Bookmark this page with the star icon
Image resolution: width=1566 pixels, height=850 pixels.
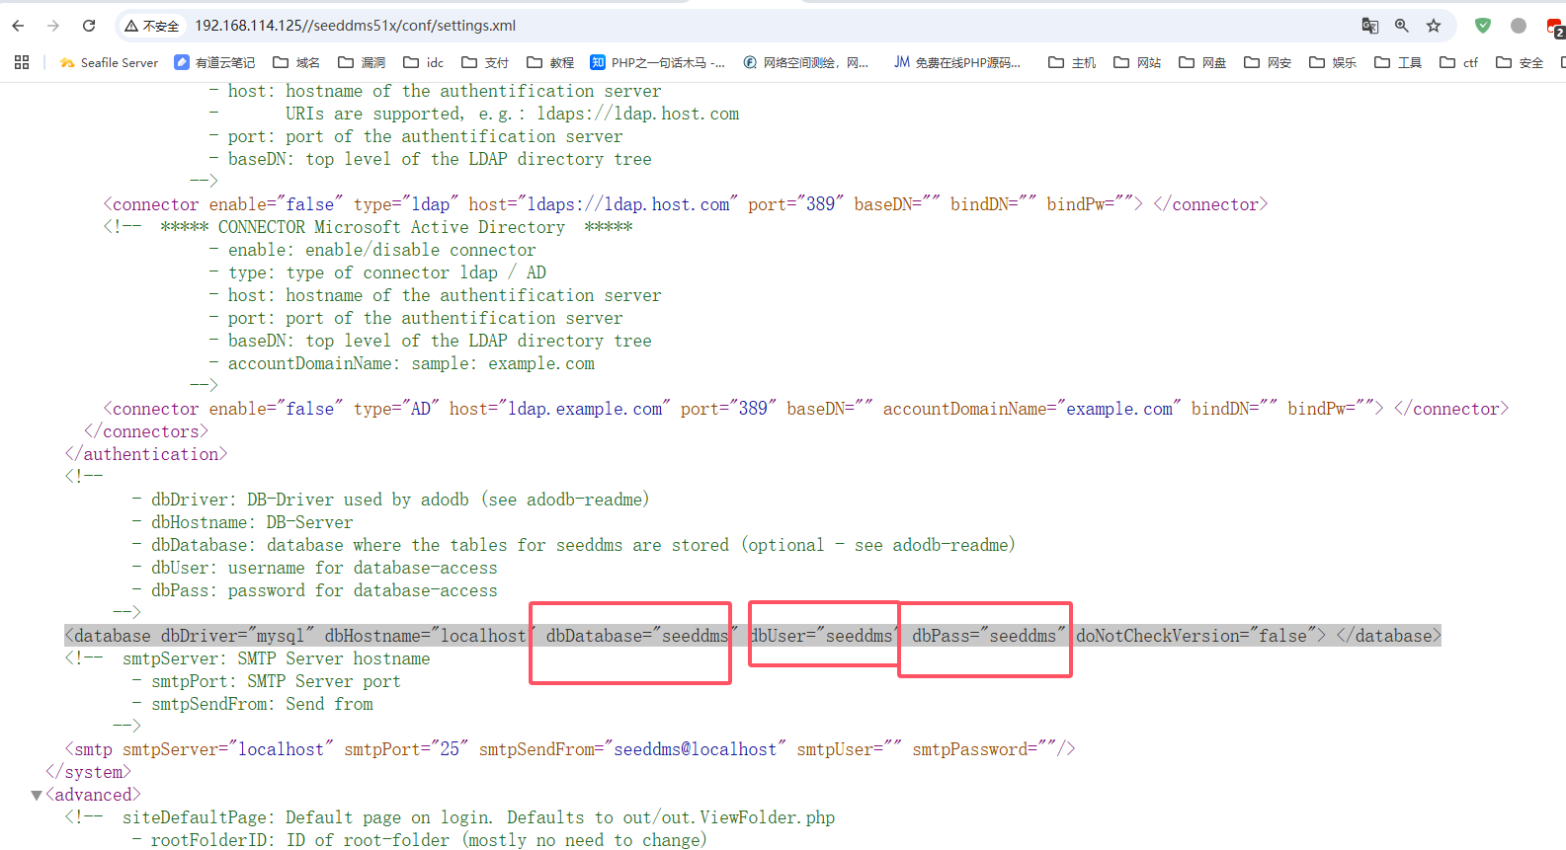click(x=1434, y=26)
